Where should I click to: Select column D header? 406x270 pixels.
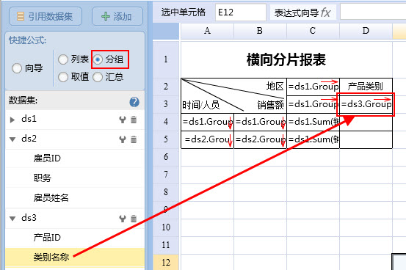coord(366,31)
